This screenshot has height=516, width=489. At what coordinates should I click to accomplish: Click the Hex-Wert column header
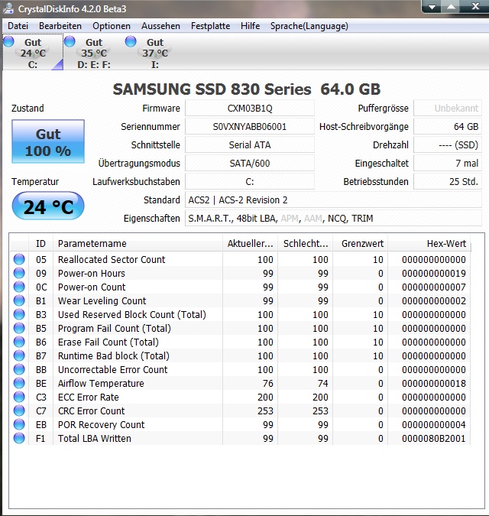point(429,244)
